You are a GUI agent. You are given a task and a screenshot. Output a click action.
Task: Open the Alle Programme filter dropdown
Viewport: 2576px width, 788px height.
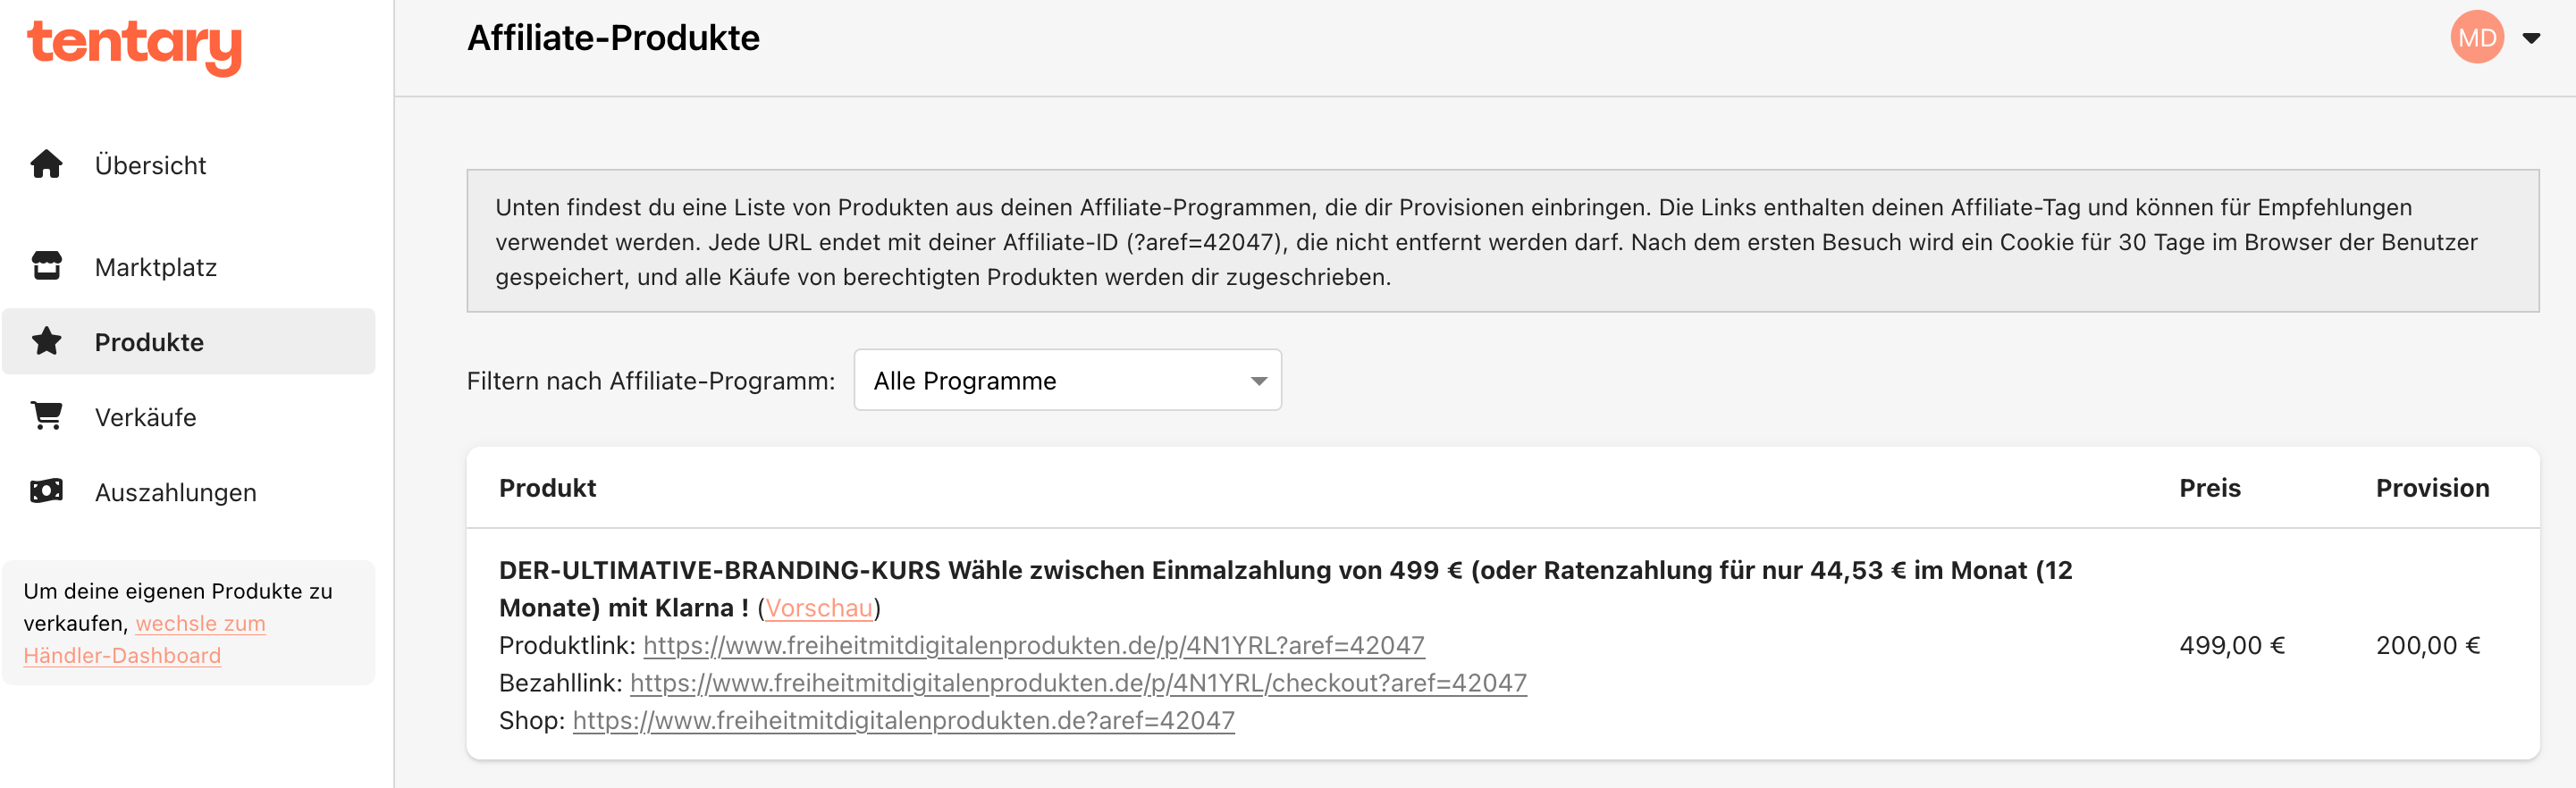point(1067,380)
